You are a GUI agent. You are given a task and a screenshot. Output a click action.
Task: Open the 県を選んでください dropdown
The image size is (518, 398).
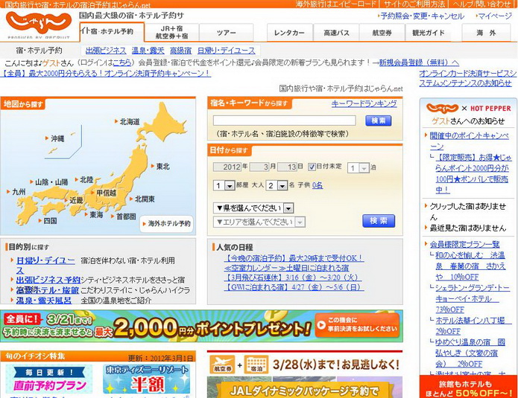point(253,208)
